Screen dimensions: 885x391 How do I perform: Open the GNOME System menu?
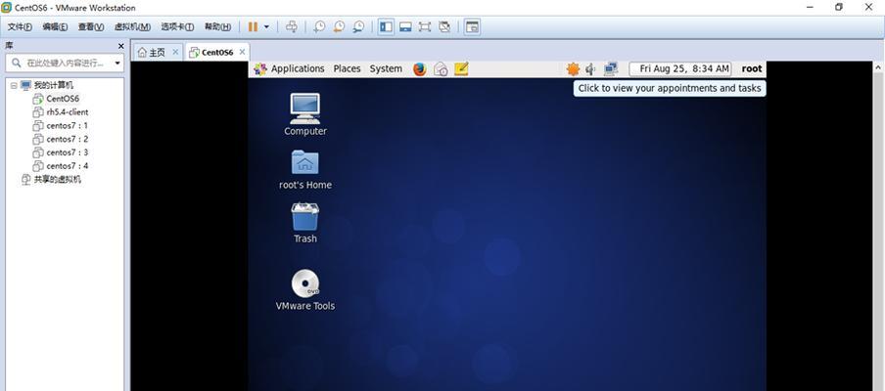pyautogui.click(x=386, y=68)
